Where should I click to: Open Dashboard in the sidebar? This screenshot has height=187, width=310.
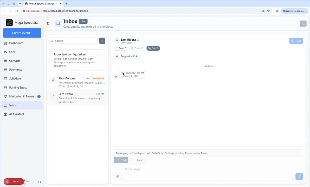coord(22,43)
